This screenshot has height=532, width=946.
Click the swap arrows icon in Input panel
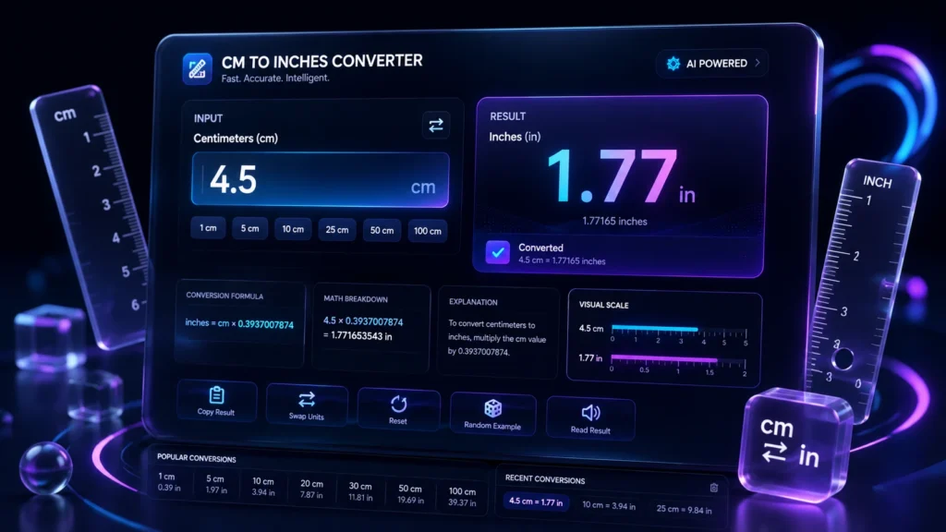pos(436,125)
